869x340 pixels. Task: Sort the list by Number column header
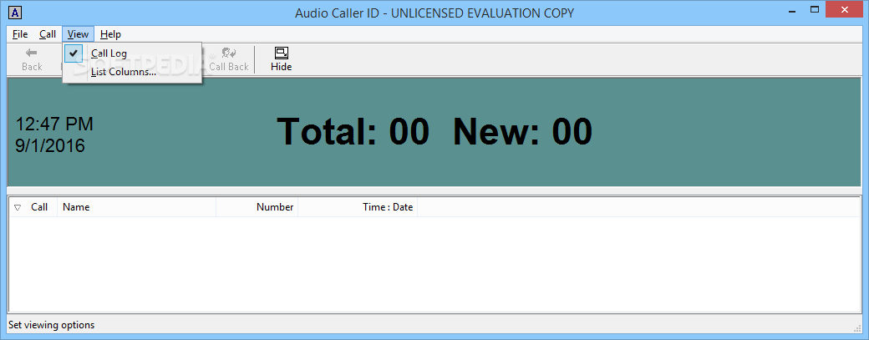(257, 207)
